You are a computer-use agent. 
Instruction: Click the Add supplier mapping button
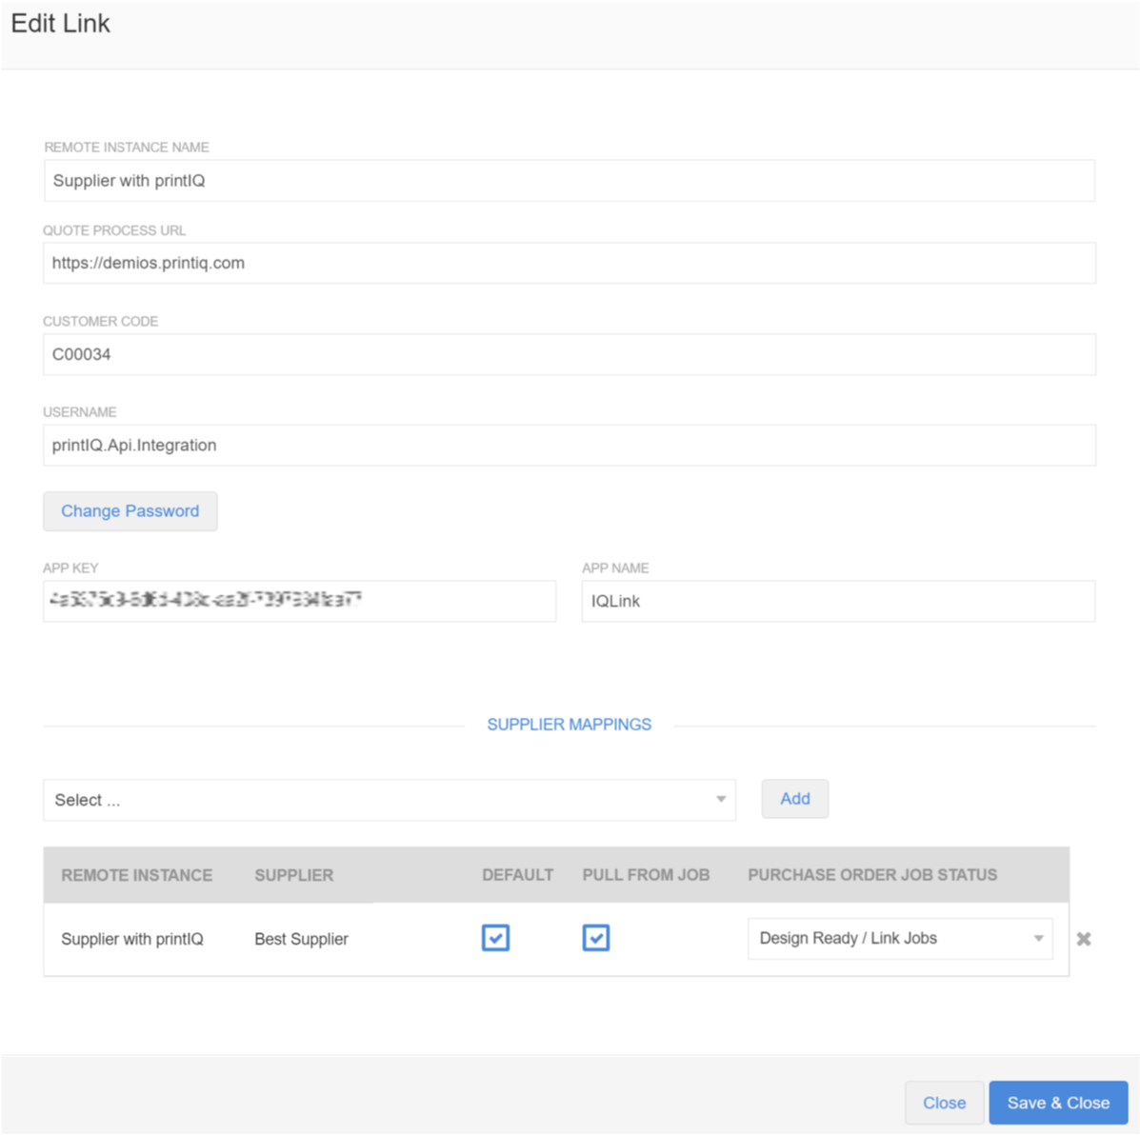[x=794, y=798]
